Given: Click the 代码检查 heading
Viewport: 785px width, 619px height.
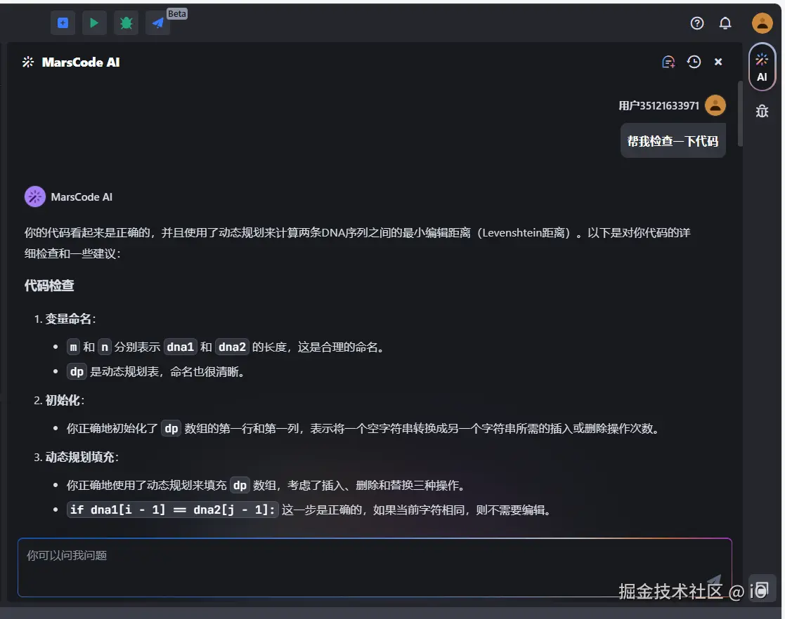Looking at the screenshot, I should click(49, 286).
